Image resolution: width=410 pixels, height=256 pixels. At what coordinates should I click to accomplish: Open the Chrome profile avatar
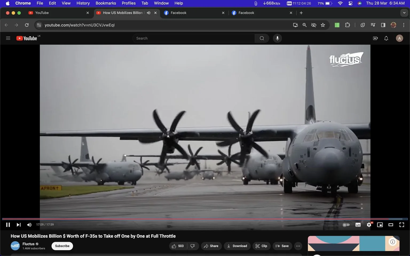coord(393,25)
